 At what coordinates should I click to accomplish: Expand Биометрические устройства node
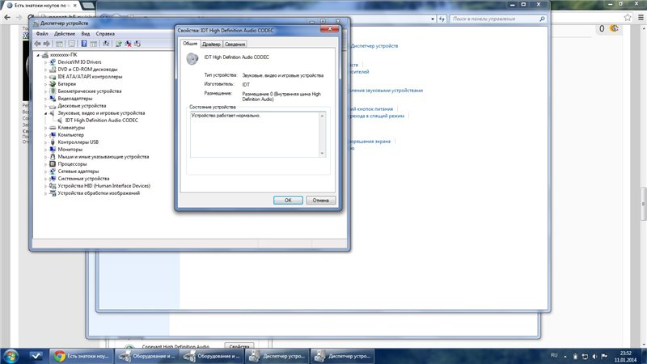(x=45, y=91)
